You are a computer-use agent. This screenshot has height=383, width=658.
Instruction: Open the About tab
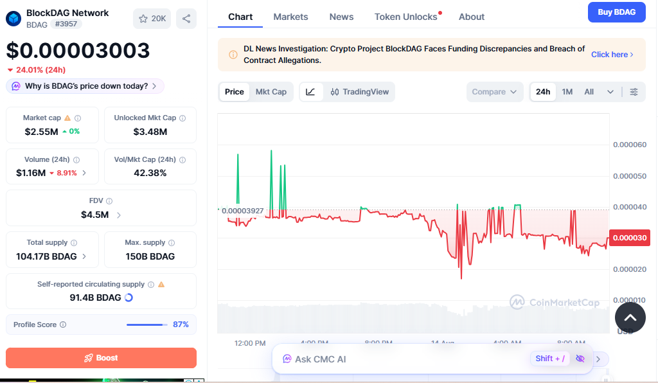[x=471, y=17]
